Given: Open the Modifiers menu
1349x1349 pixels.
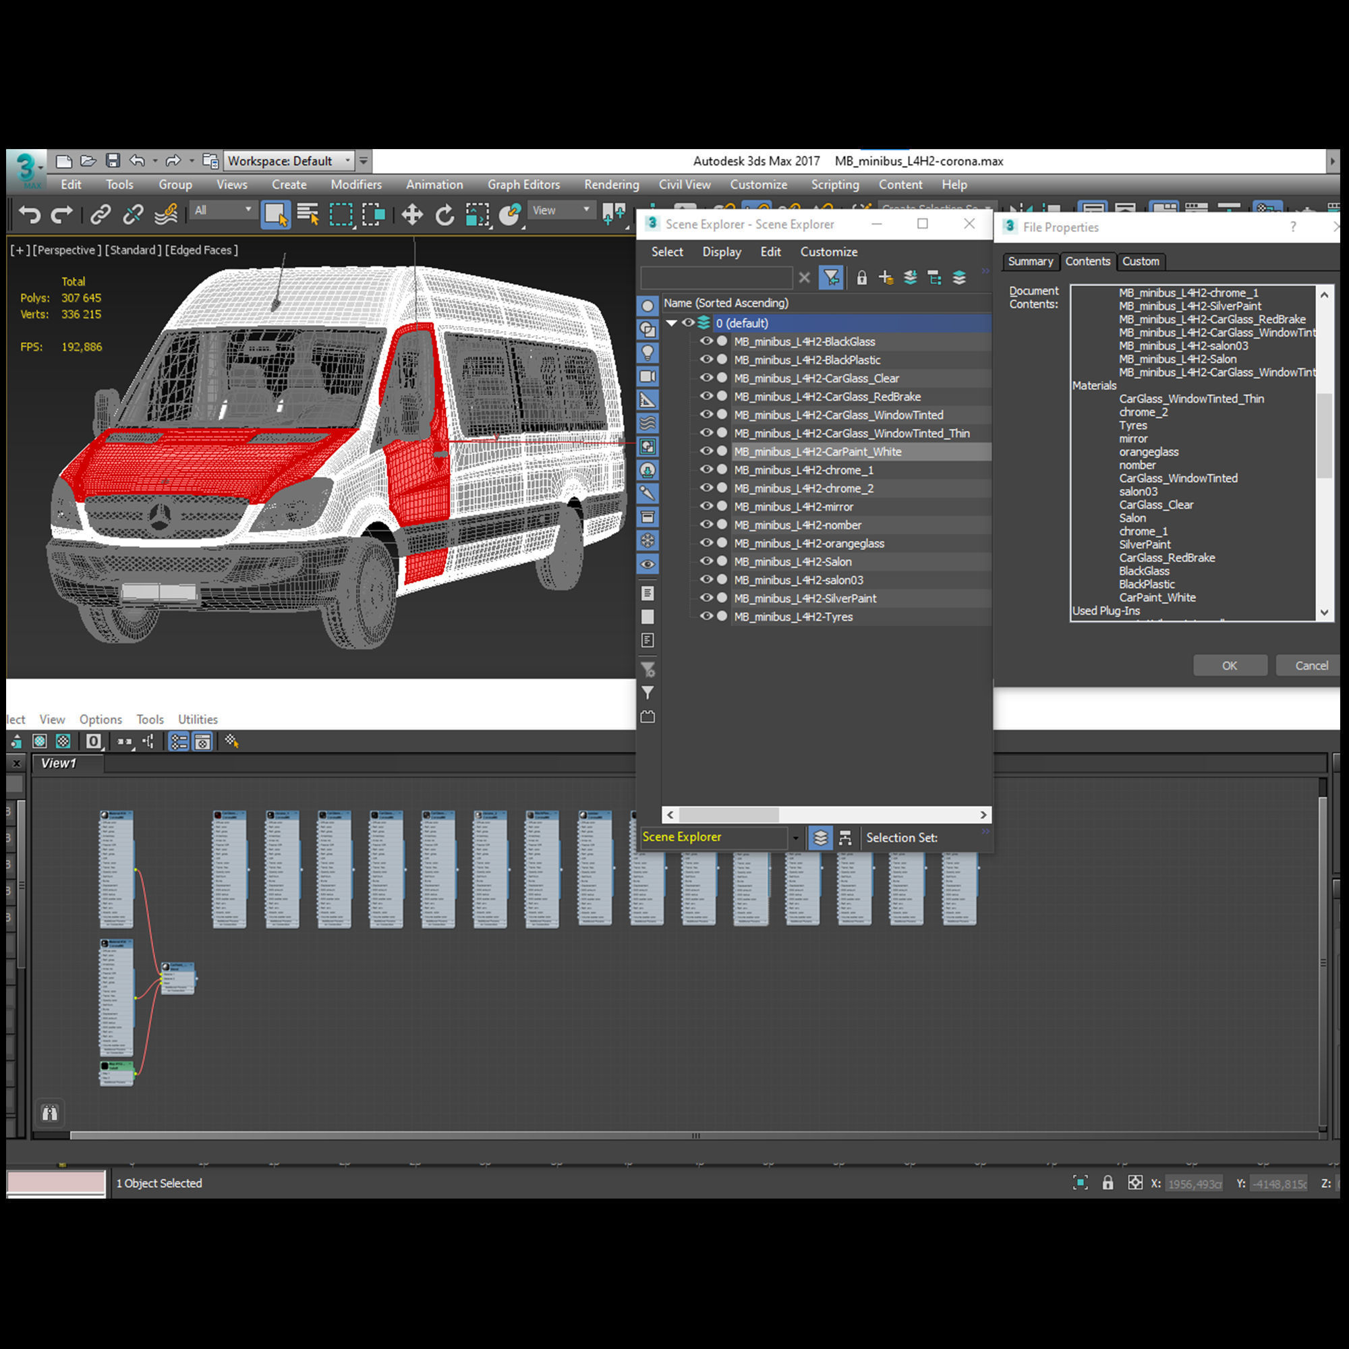Looking at the screenshot, I should point(356,185).
